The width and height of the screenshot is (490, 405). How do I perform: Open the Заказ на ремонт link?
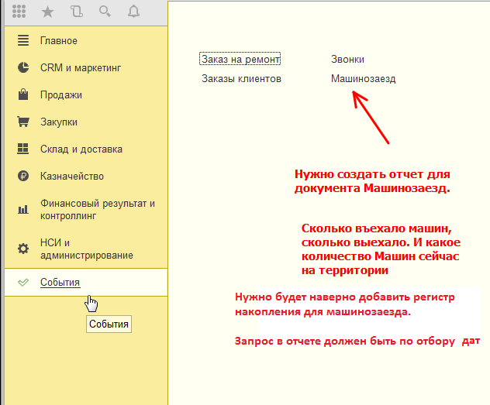click(240, 59)
